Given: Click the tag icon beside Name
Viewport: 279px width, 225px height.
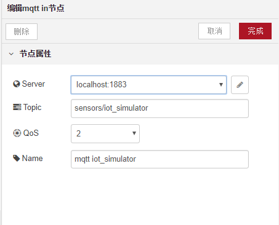Looking at the screenshot, I should coord(17,158).
